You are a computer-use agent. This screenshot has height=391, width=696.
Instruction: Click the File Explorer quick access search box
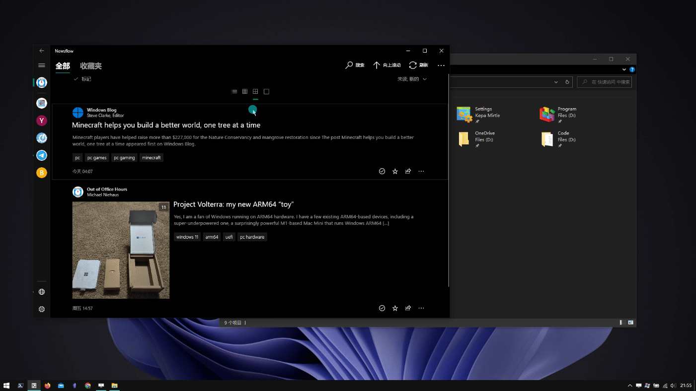[604, 82]
